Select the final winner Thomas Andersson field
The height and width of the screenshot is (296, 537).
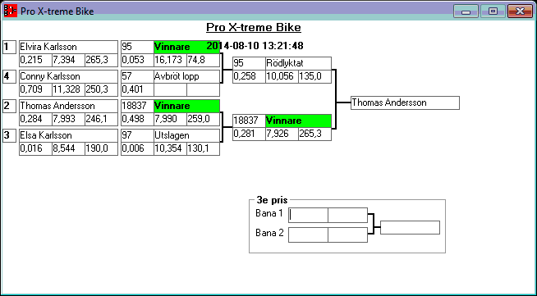point(405,102)
